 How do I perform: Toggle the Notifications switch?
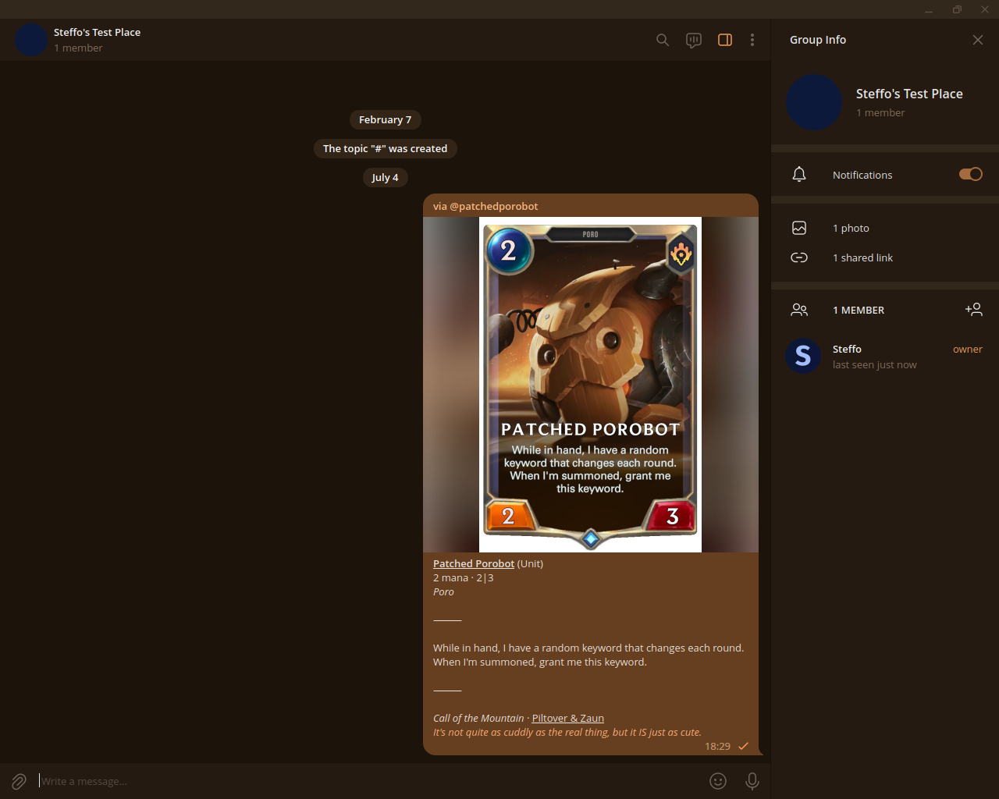(971, 174)
